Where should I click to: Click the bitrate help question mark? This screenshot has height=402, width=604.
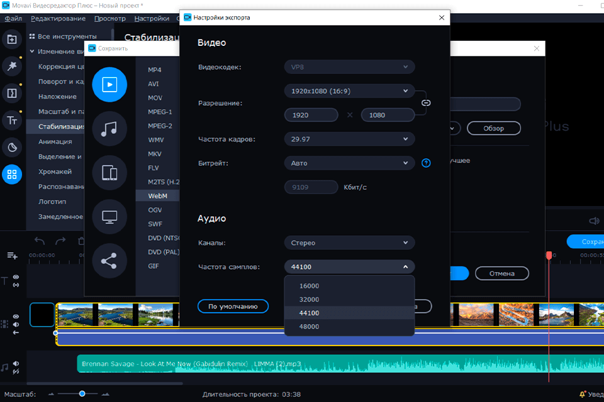[x=426, y=163]
